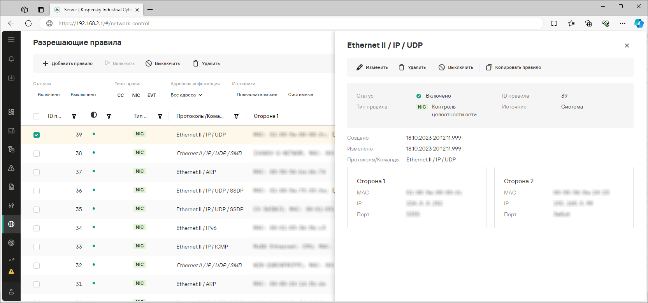Image resolution: width=648 pixels, height=303 pixels.
Task: Check the checkbox for rule 37
Action: (x=37, y=172)
